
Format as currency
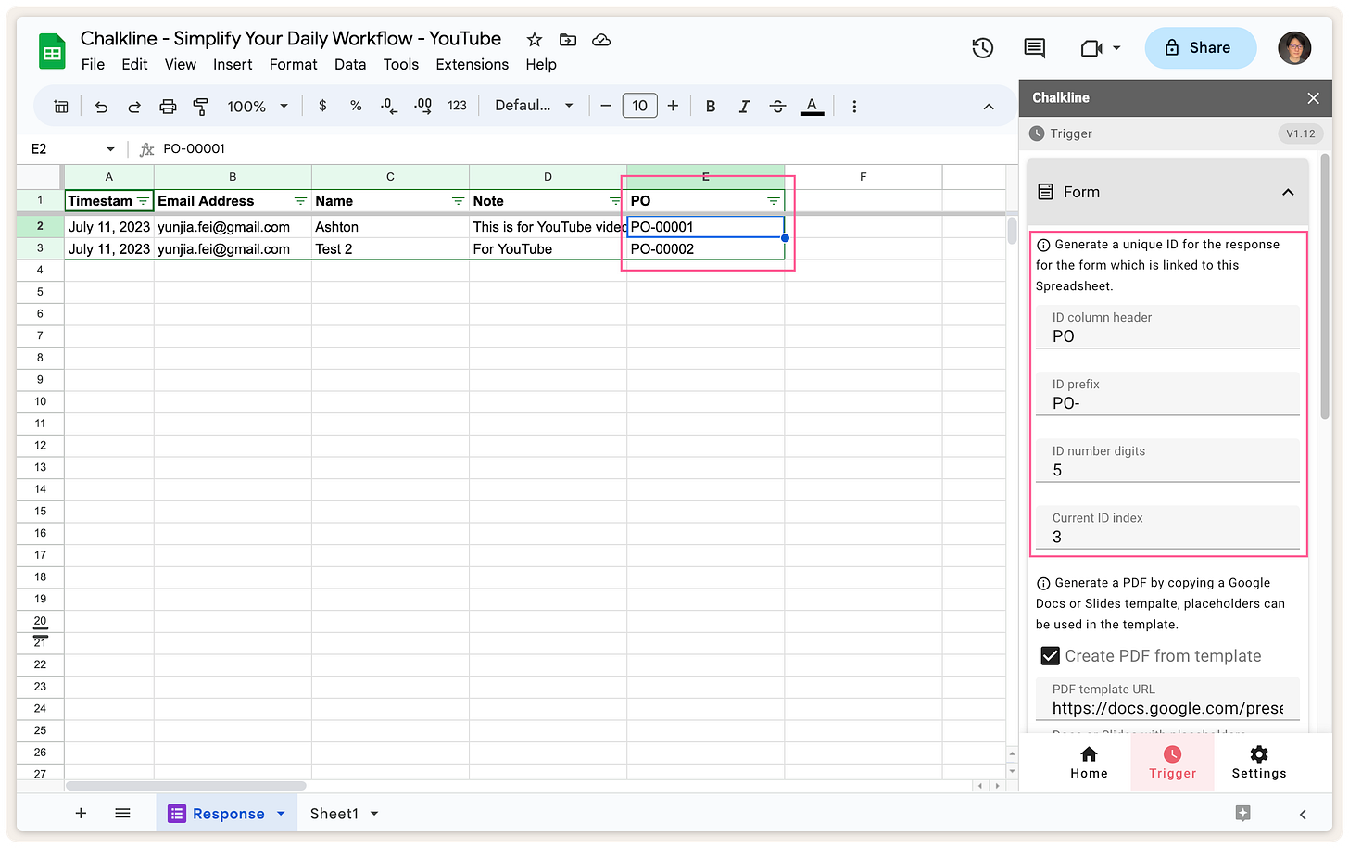pyautogui.click(x=322, y=106)
